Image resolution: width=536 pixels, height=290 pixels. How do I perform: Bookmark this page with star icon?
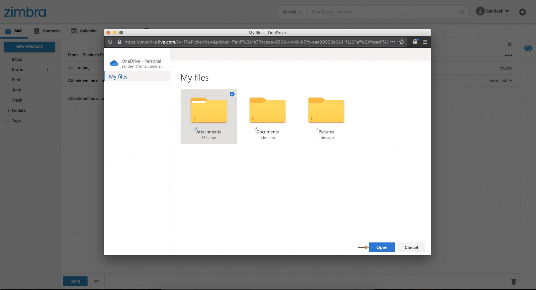click(402, 42)
